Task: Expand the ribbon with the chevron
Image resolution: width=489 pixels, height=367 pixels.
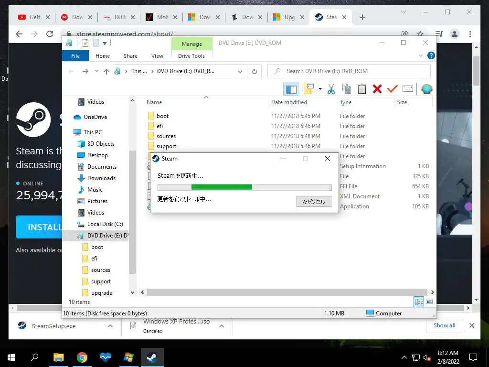Action: click(421, 55)
